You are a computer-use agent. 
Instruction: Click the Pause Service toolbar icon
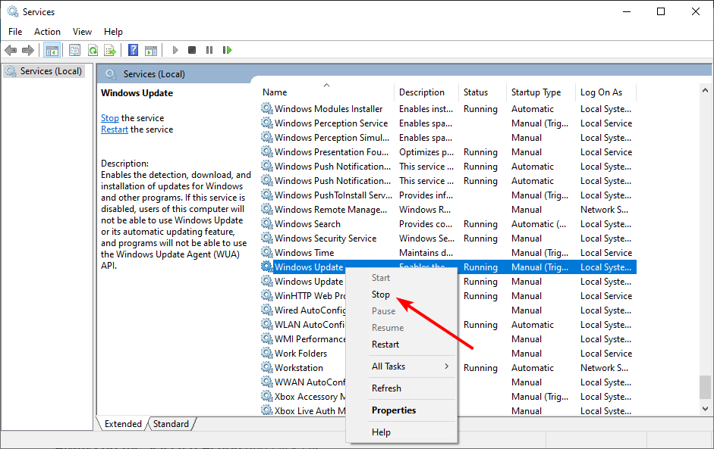tap(209, 50)
